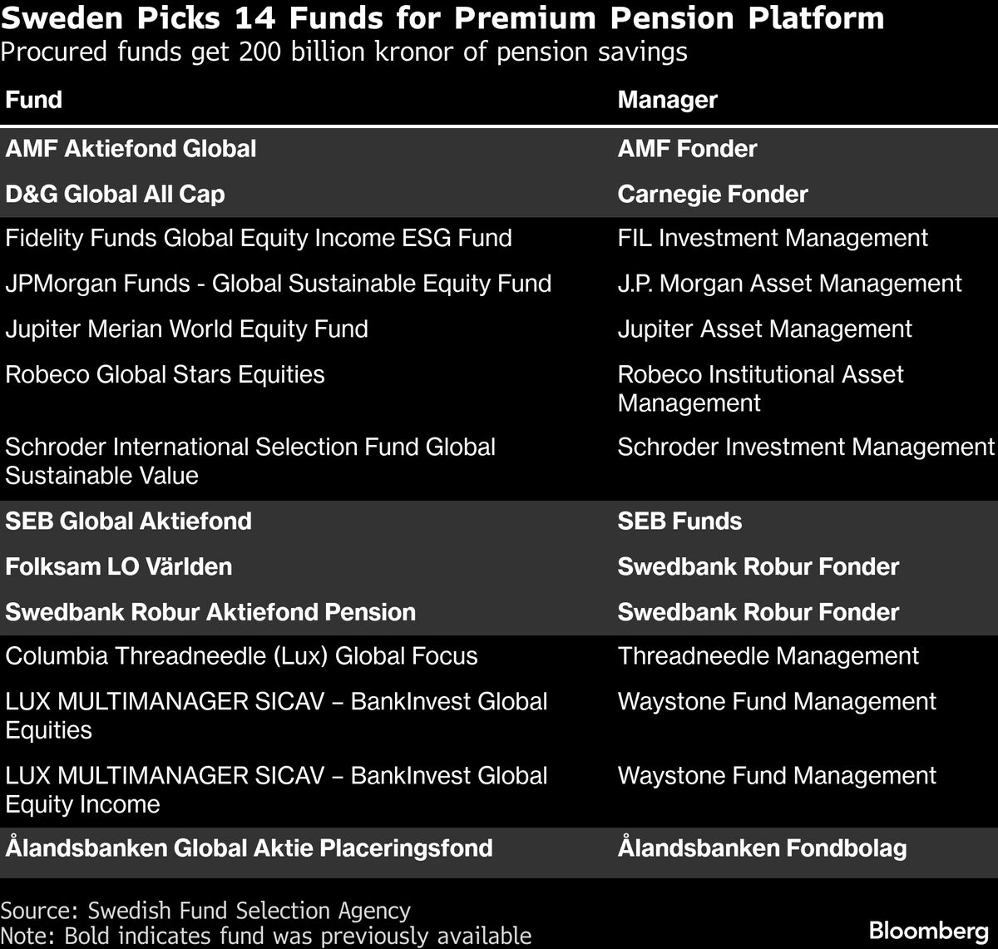Click the Bloomberg logo

point(927,929)
